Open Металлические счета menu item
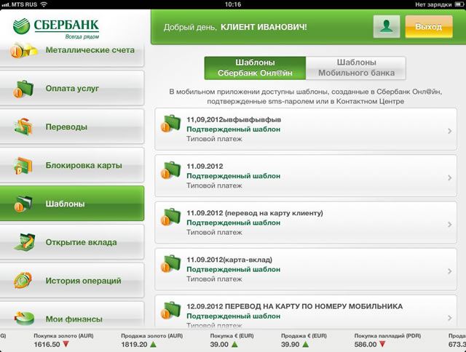Screen dimensions: 466x352 click(72, 53)
